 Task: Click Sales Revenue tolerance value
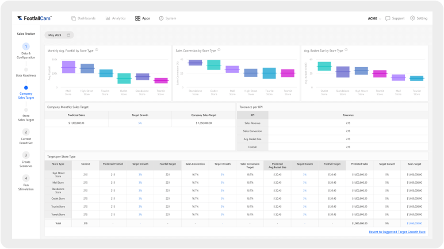348,123
